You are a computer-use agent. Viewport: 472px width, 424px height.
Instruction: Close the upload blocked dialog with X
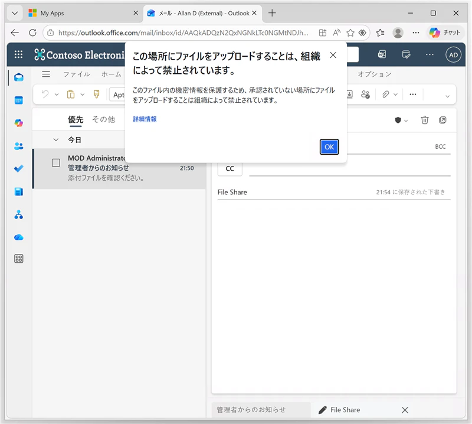333,55
